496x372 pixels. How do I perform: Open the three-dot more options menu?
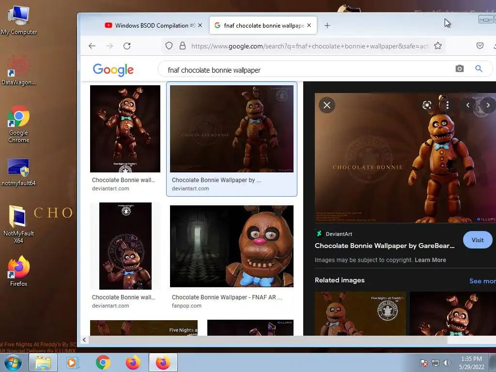click(x=447, y=105)
